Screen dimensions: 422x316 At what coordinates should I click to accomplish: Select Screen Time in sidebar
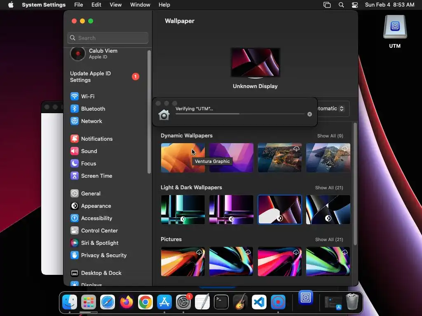[91, 176]
